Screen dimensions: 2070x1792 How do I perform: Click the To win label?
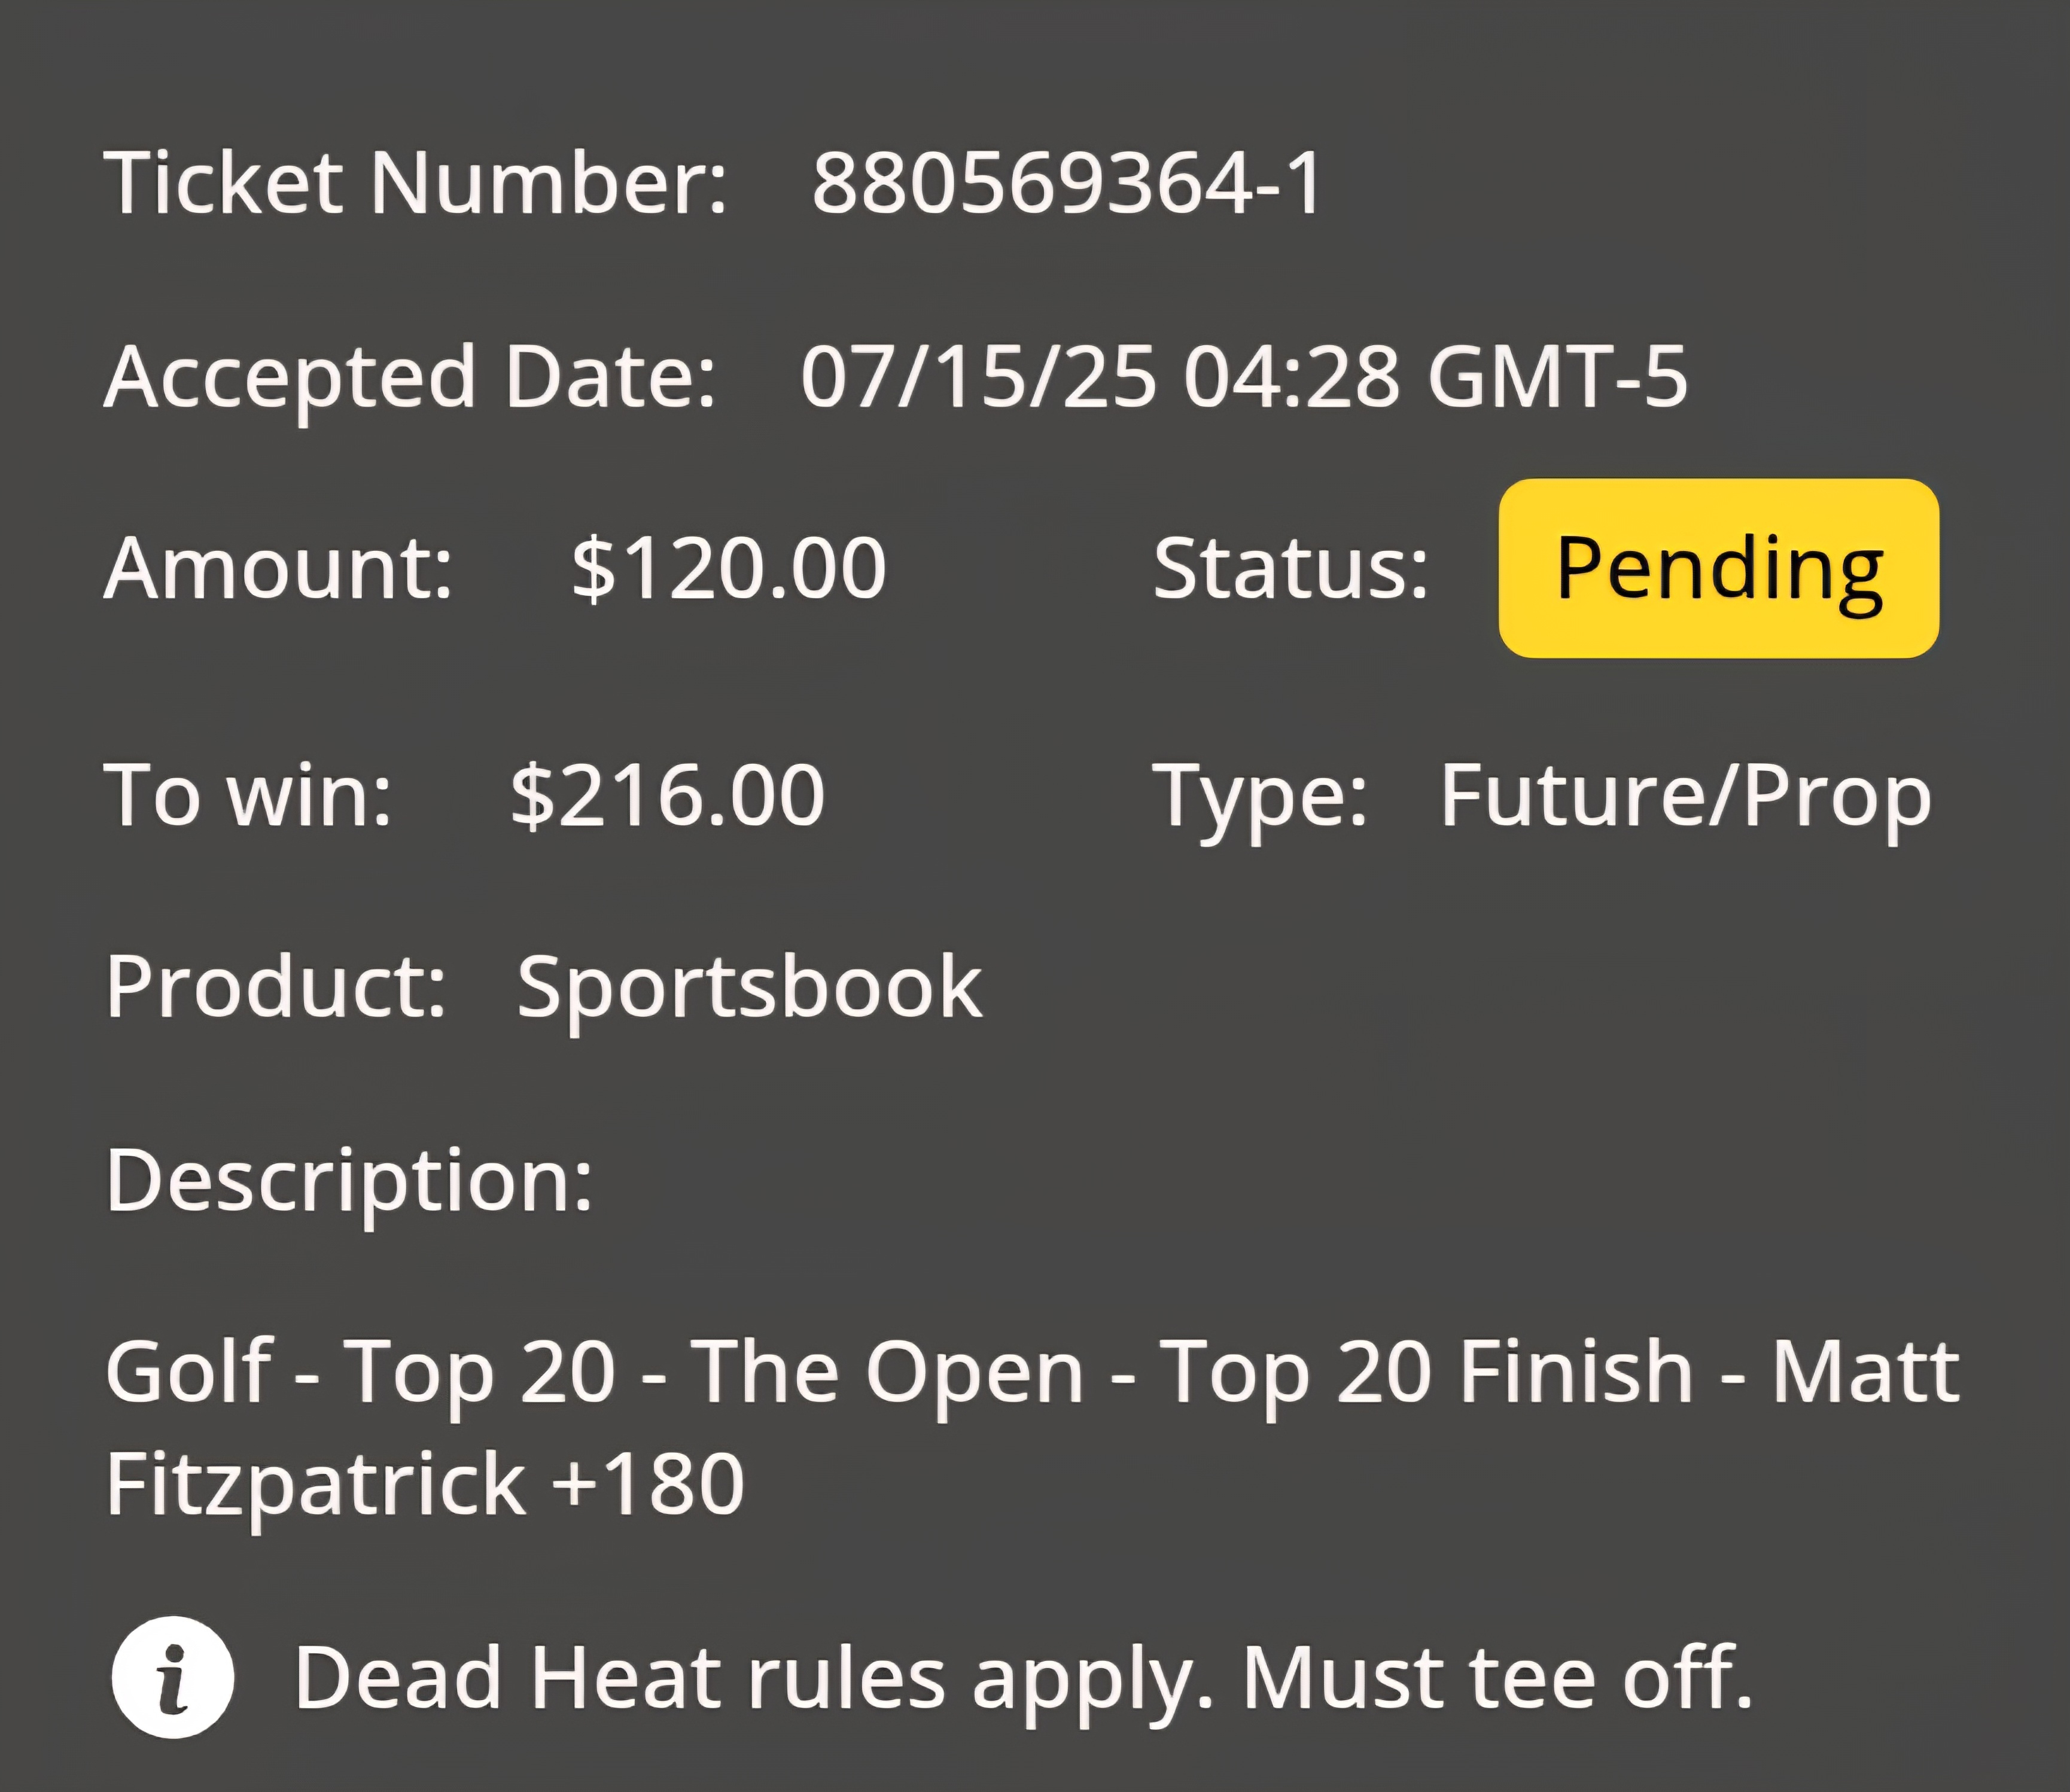[248, 795]
